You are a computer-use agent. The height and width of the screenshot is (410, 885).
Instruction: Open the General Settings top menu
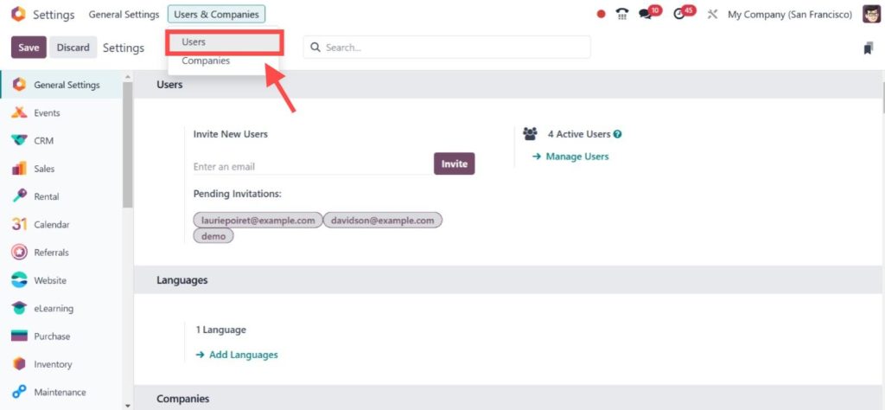pos(124,15)
